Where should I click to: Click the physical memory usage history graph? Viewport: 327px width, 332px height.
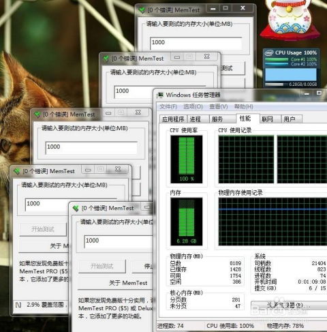click(272, 222)
